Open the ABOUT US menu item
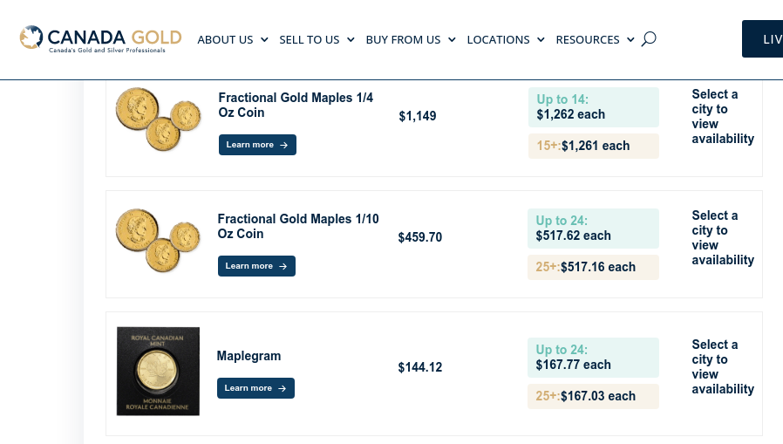Image resolution: width=783 pixels, height=444 pixels. click(x=225, y=40)
